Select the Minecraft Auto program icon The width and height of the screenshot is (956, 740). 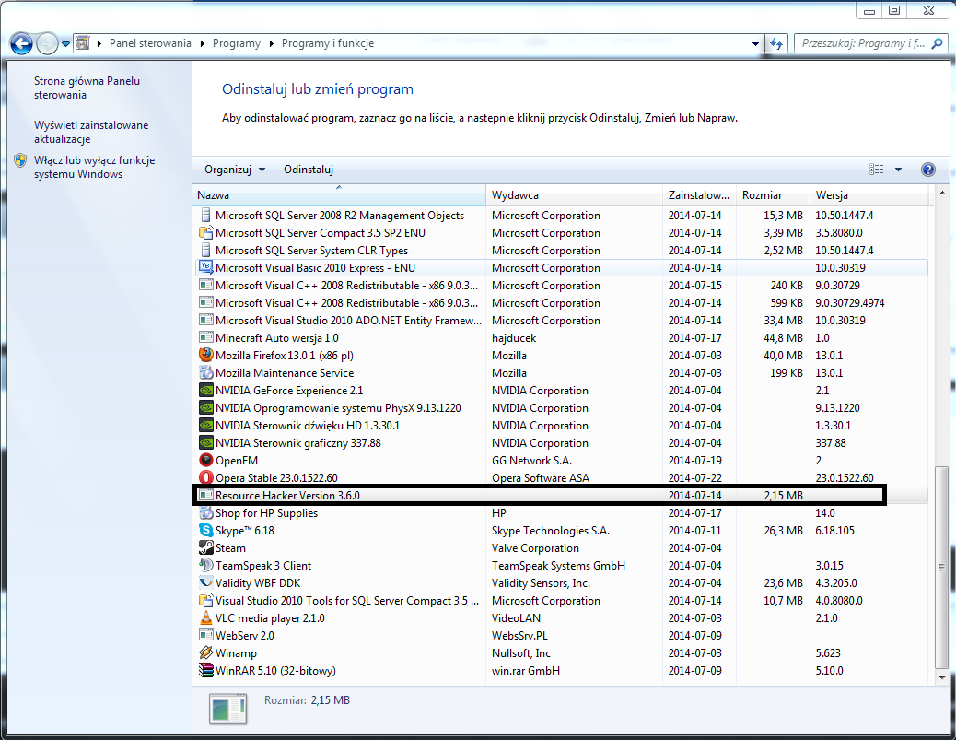(206, 338)
